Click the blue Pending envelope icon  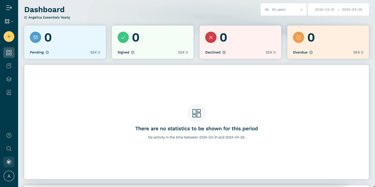click(36, 37)
